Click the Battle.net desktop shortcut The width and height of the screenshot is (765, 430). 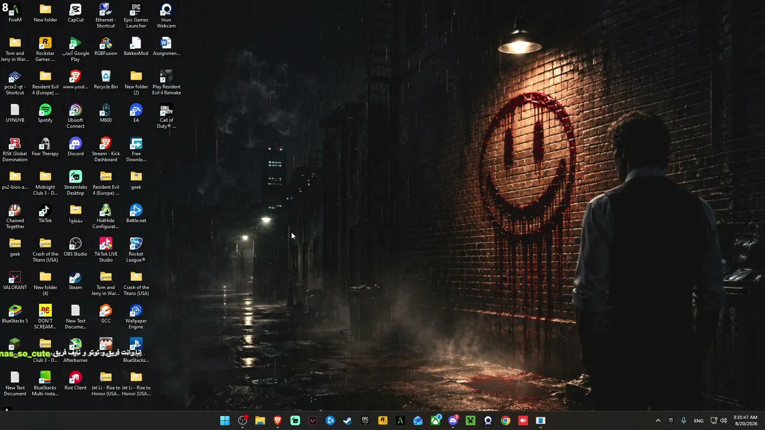[x=136, y=214]
